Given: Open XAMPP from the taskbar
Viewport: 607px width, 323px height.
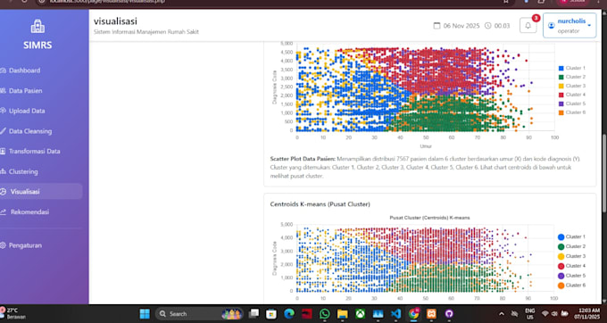Looking at the screenshot, I should point(432,314).
